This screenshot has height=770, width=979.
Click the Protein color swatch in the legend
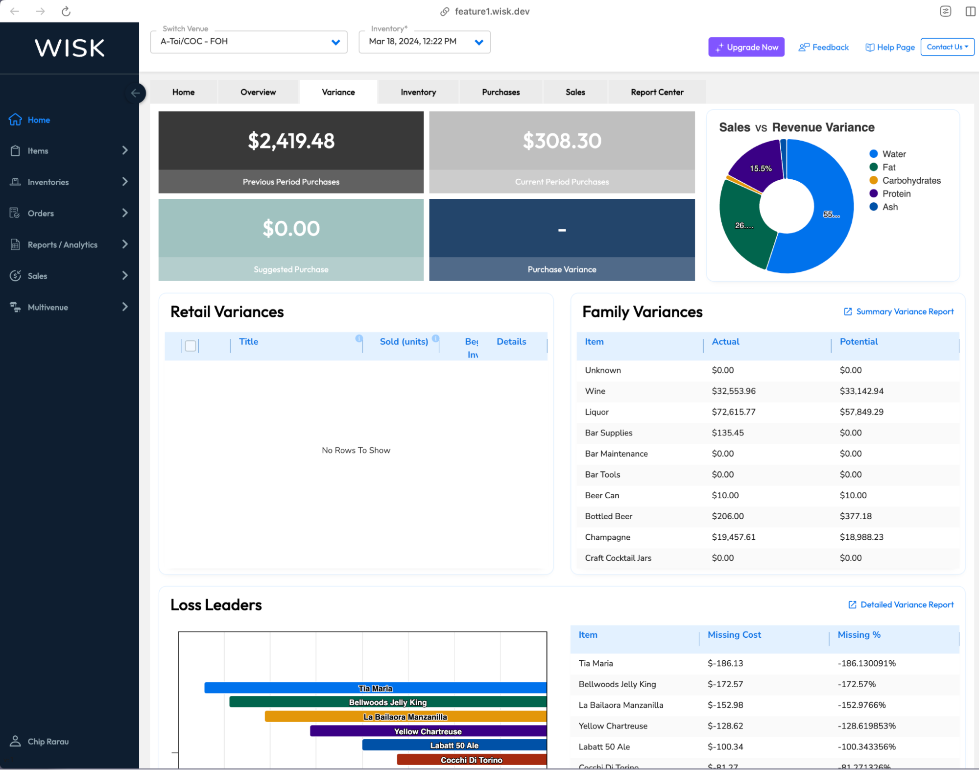click(873, 193)
